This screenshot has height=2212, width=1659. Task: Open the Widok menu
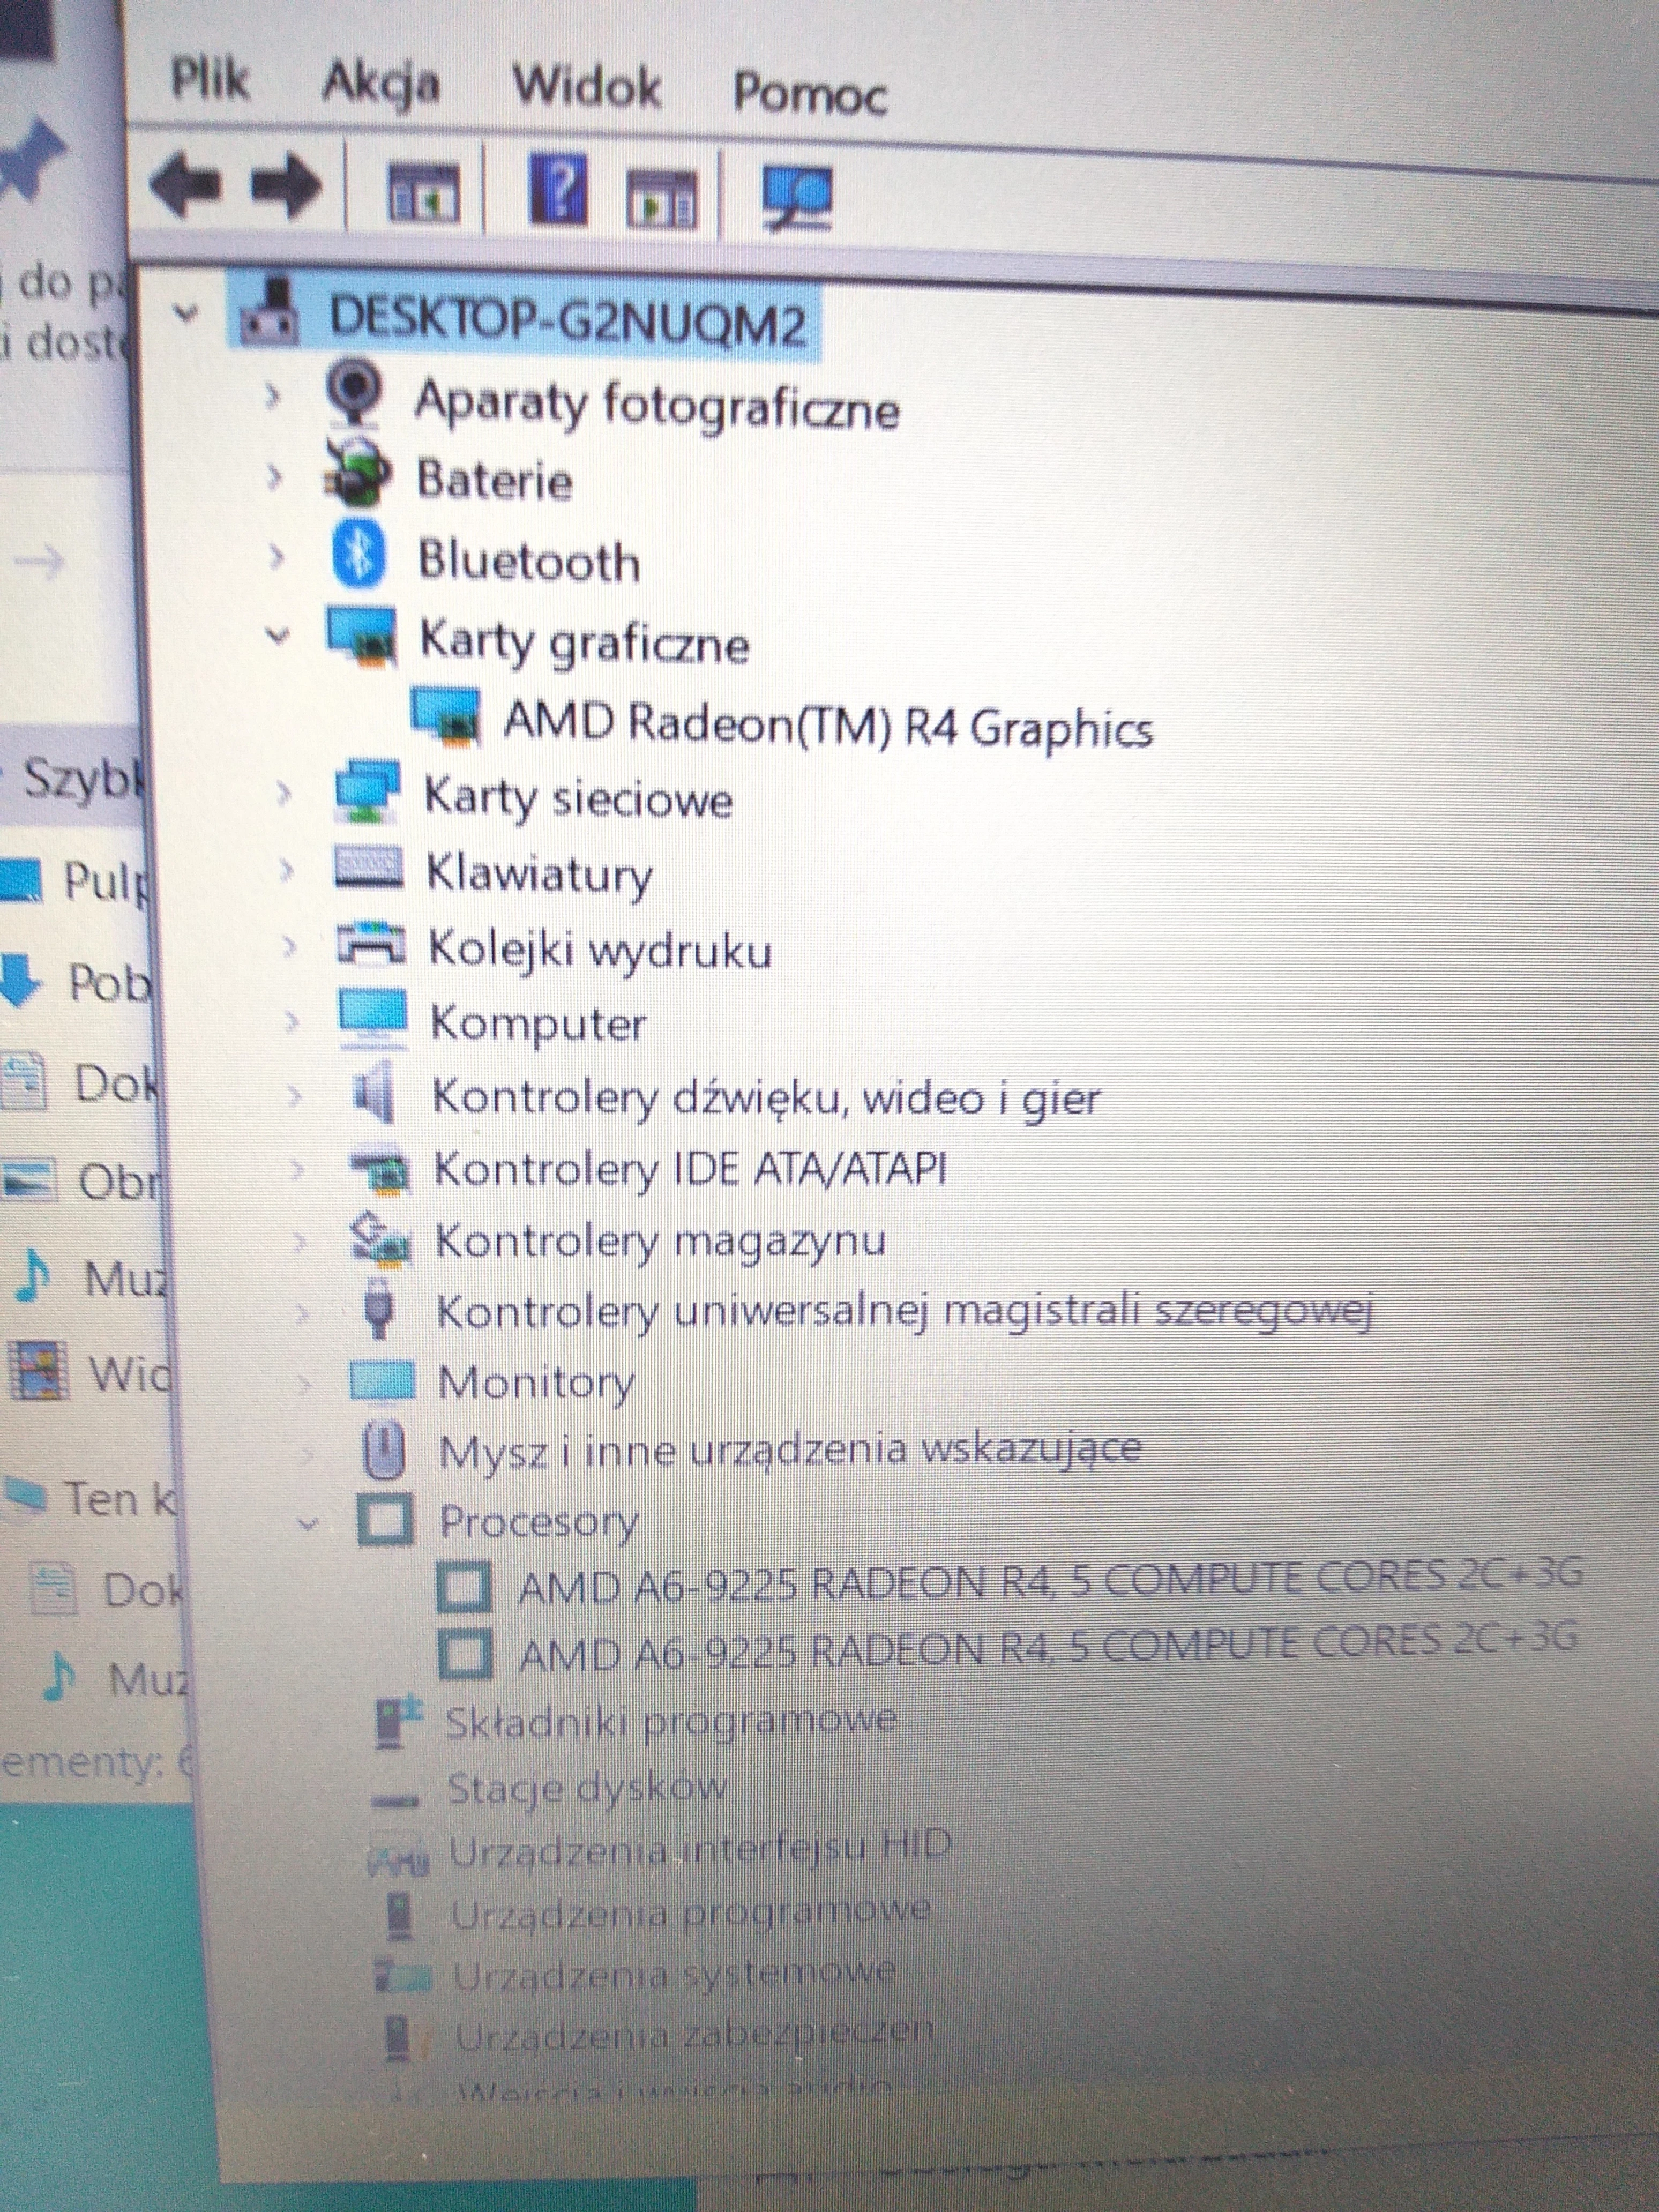(587, 86)
